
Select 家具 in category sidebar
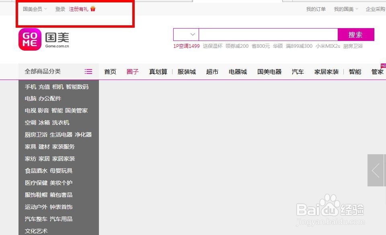click(31, 147)
